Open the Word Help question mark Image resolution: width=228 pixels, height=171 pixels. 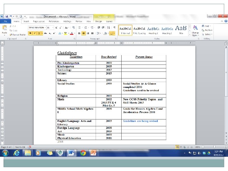[x=226, y=21]
